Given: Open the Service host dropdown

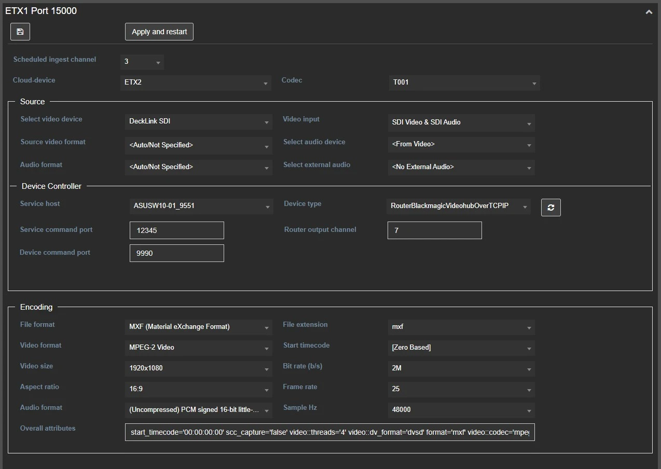Looking at the screenshot, I should (x=200, y=206).
